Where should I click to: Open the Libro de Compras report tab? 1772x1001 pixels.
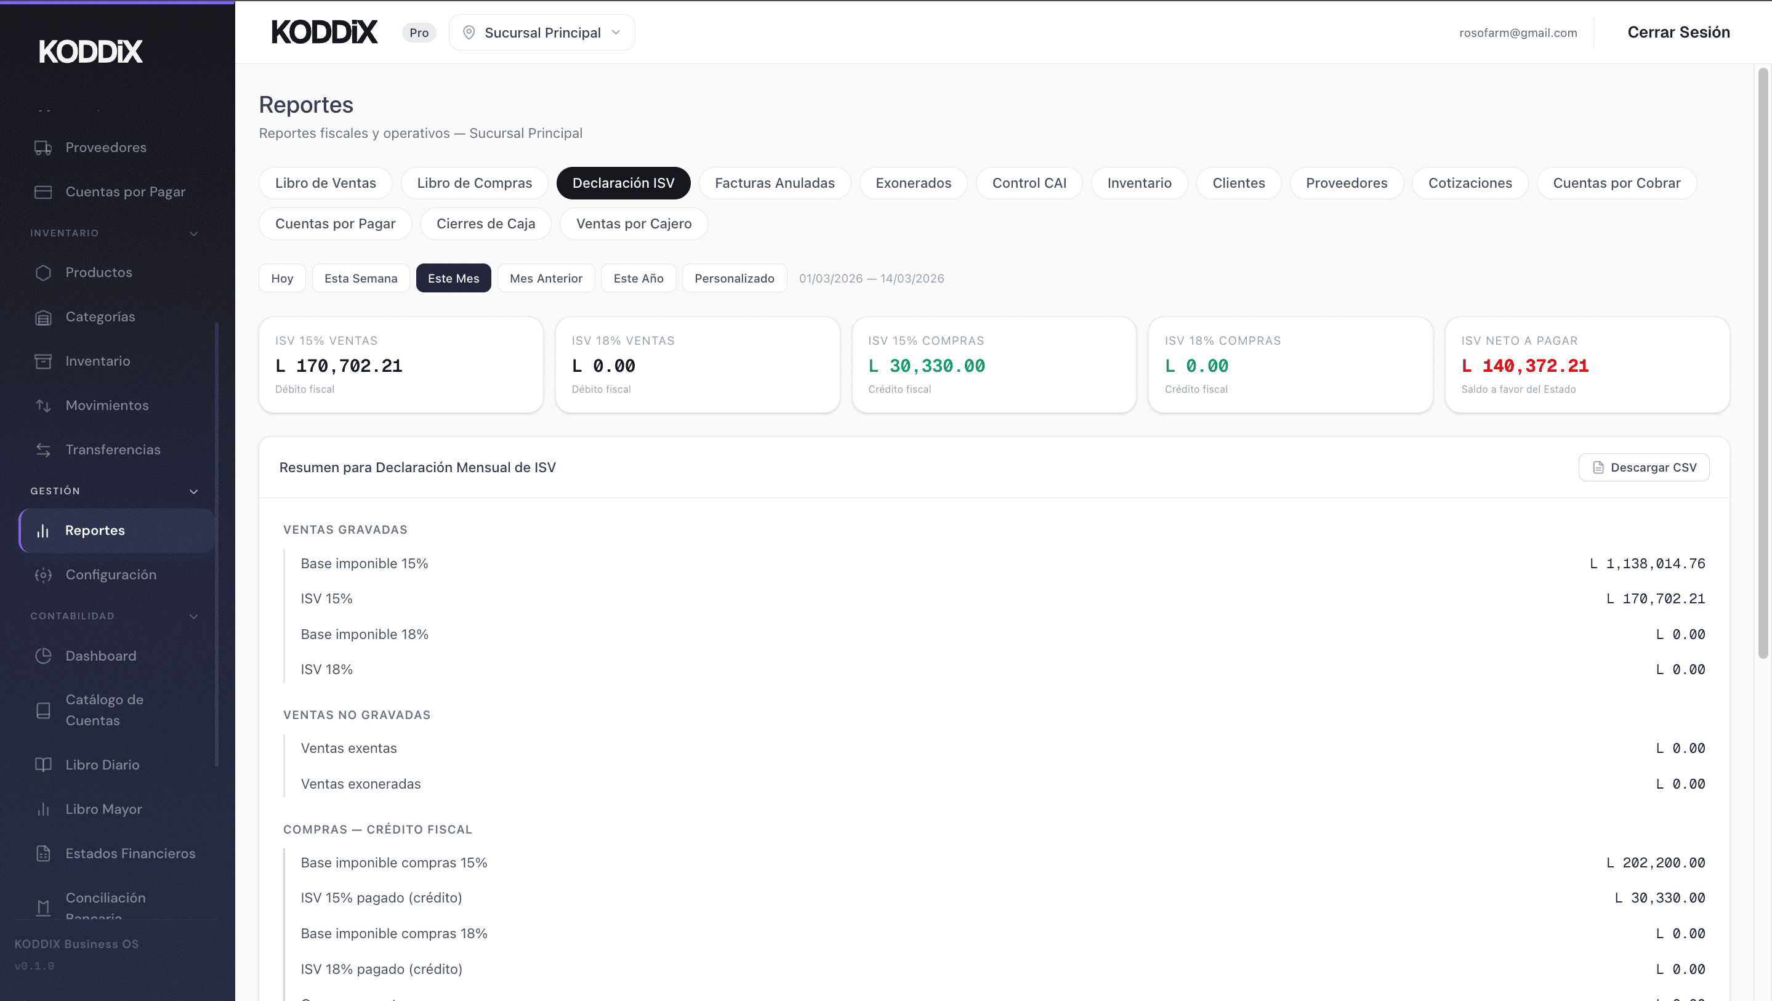coord(474,183)
